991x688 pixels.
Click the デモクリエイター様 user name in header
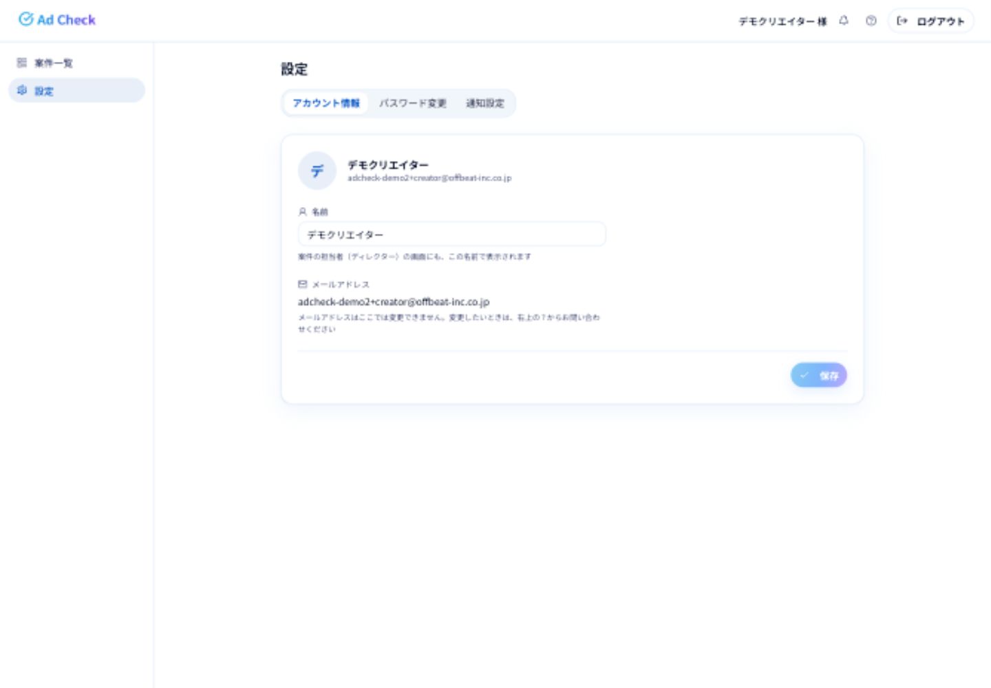783,21
